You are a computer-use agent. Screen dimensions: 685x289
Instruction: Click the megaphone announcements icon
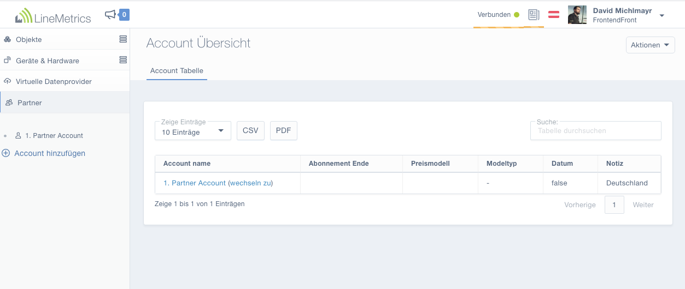click(x=110, y=15)
